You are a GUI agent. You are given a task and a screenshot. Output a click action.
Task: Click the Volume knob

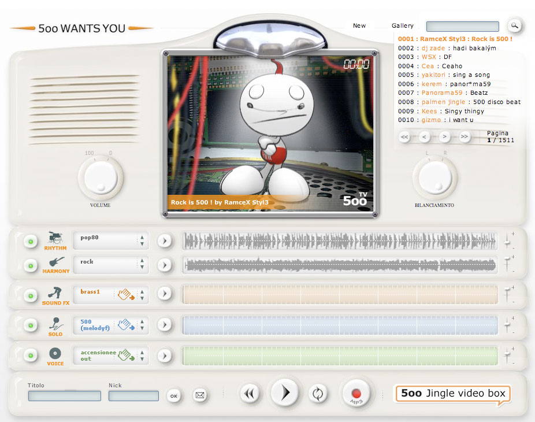[101, 178]
